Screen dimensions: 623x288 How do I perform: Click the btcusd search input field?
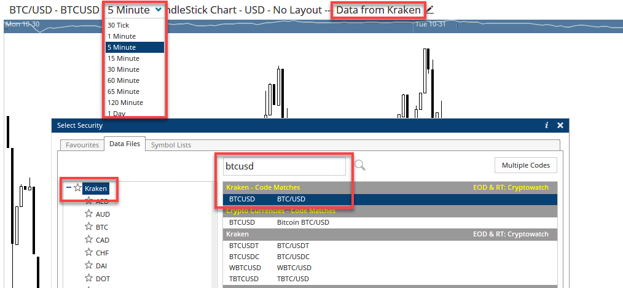[284, 166]
